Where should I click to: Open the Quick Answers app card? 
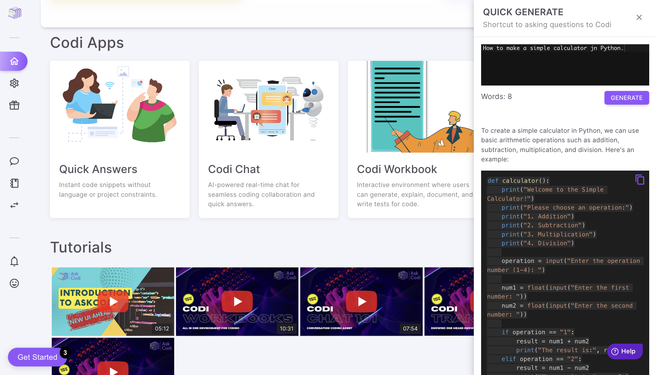pyautogui.click(x=120, y=139)
